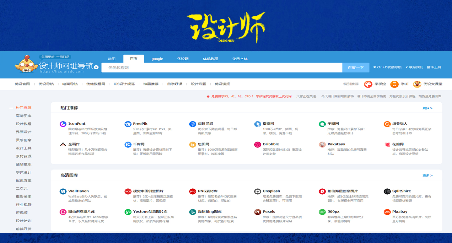The height and width of the screenshot is (243, 452).
Task: Click the 学手绘 palette icon
Action: coord(368,84)
